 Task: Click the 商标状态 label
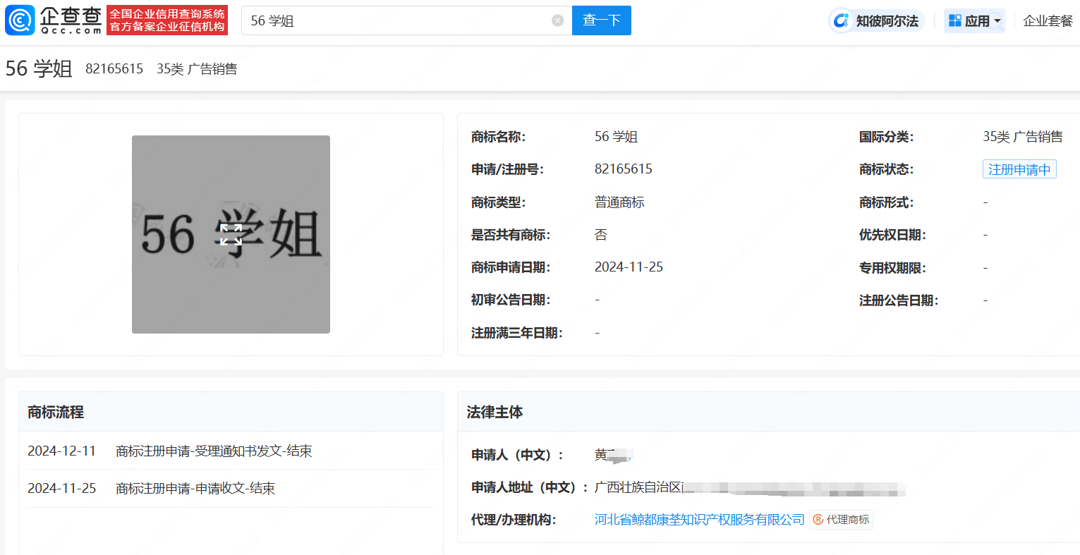click(886, 169)
